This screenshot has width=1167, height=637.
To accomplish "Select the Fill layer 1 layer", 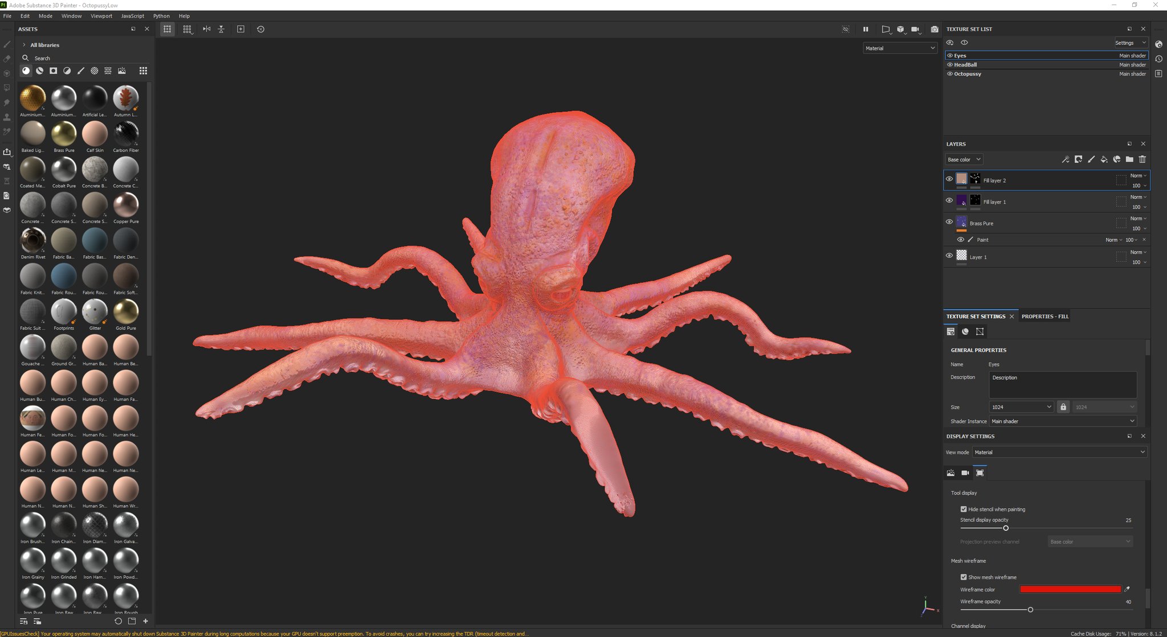I will click(1046, 202).
